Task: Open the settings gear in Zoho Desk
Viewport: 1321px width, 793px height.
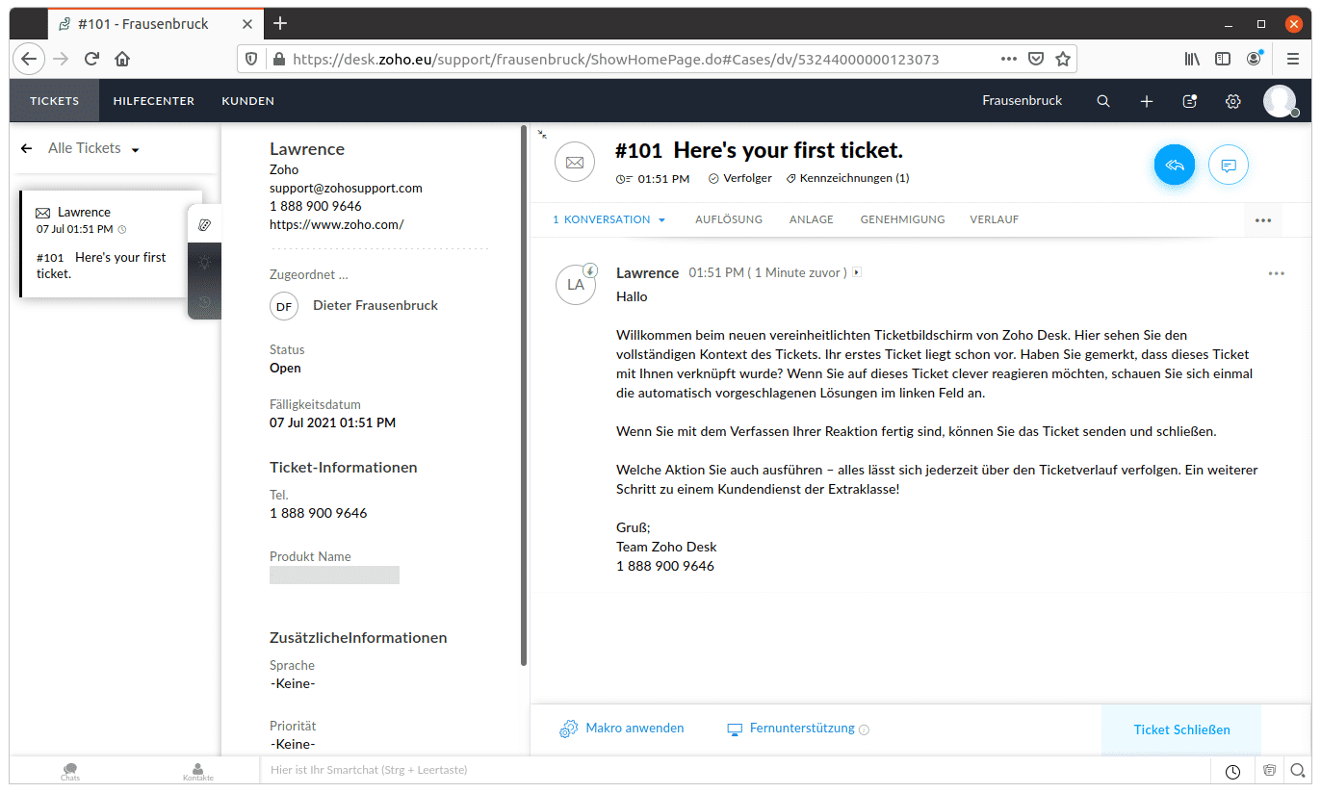Action: coord(1232,101)
